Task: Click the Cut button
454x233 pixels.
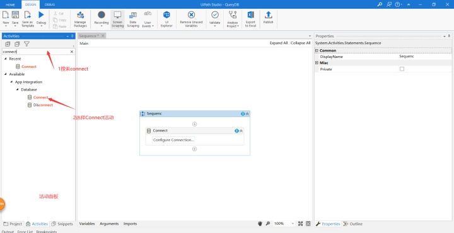Action: (x=58, y=14)
